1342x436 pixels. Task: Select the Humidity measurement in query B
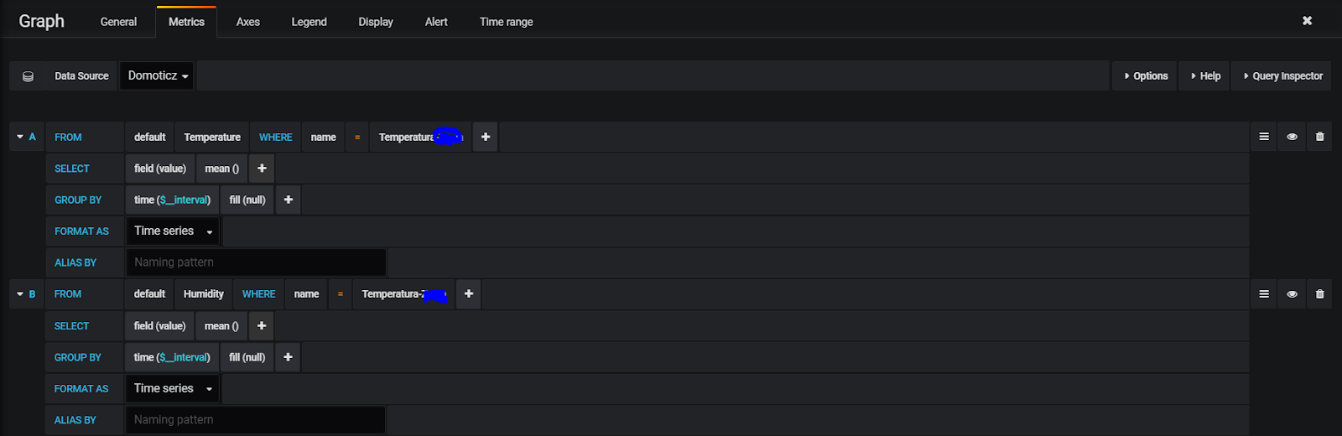[x=204, y=294]
